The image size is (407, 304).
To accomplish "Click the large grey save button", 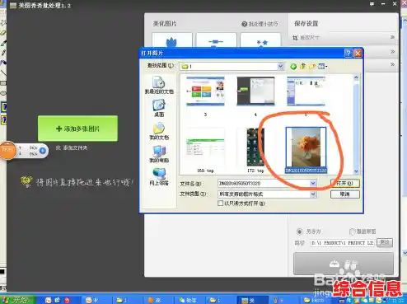I will (x=344, y=264).
